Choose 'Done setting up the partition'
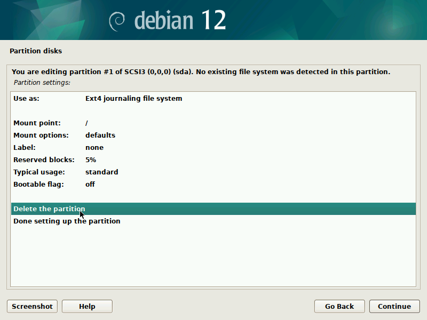This screenshot has height=320, width=427. (213, 221)
